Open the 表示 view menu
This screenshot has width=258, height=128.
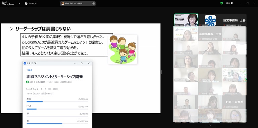229,3
